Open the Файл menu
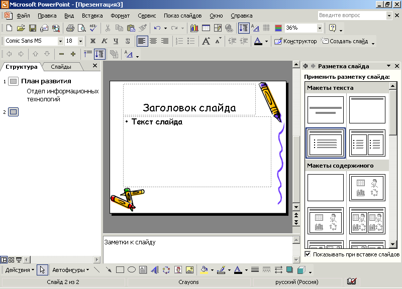Screen dimensions: 402x289 [x=23, y=16]
